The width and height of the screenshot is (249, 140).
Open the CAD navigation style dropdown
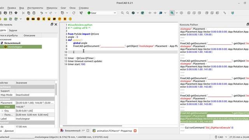pos(221,137)
